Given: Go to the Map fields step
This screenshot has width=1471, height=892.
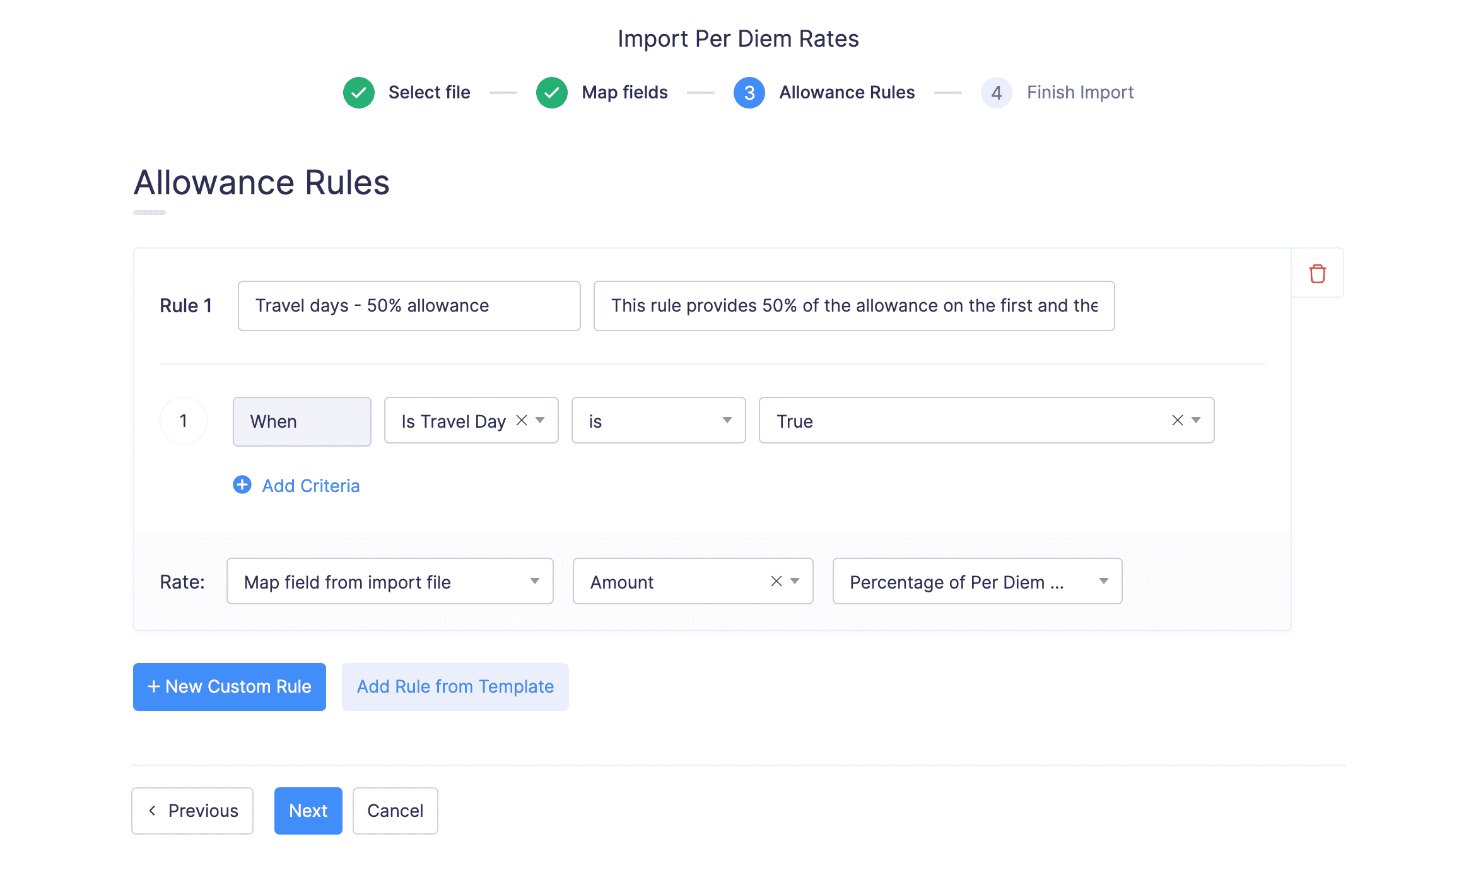Looking at the screenshot, I should pos(624,92).
